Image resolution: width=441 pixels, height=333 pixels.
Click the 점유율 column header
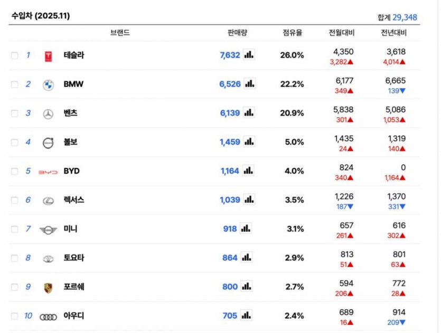[292, 33]
